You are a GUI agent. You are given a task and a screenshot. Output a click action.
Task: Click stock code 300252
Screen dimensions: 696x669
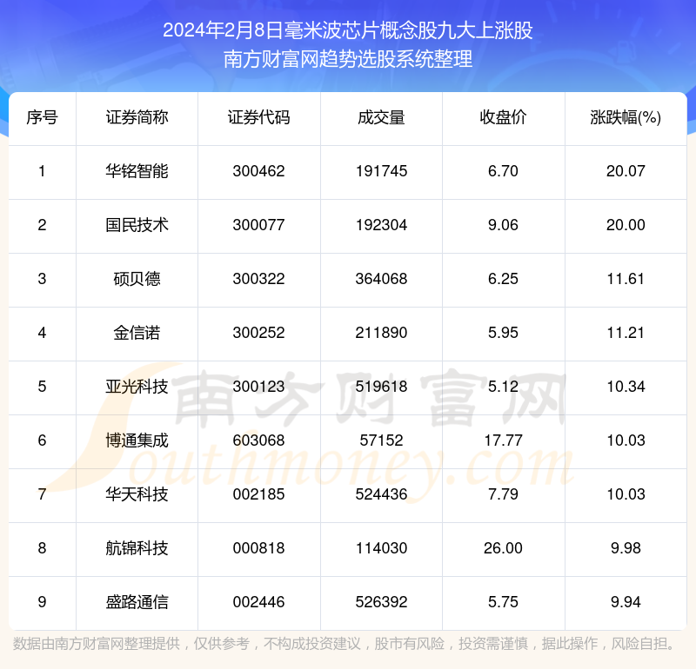(x=258, y=333)
